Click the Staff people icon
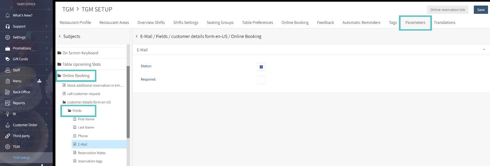This screenshot has width=490, height=166. pos(8,70)
